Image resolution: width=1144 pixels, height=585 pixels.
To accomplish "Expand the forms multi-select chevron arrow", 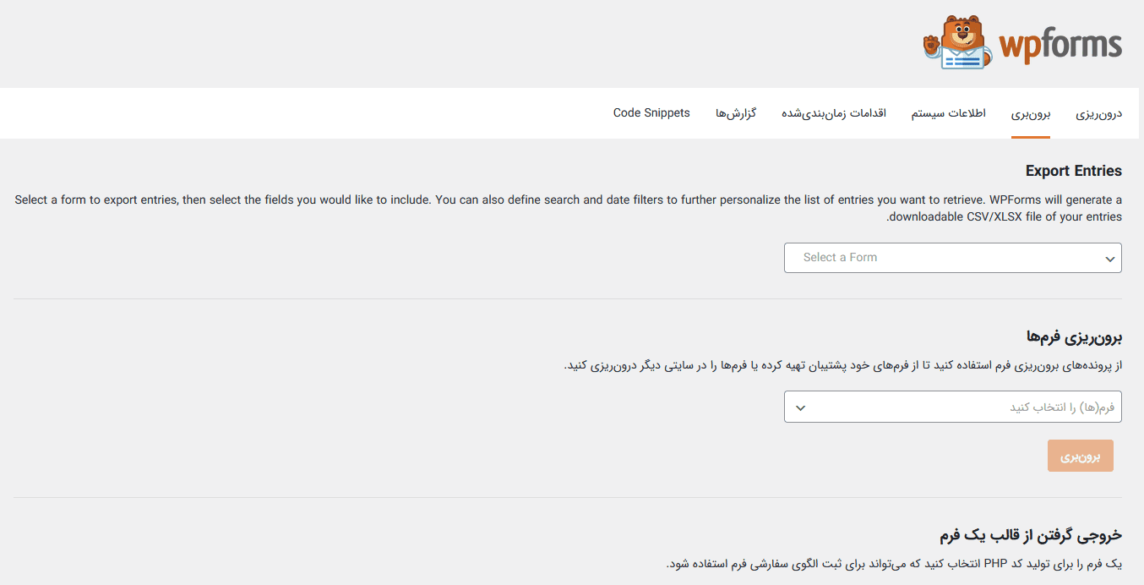I will point(801,408).
